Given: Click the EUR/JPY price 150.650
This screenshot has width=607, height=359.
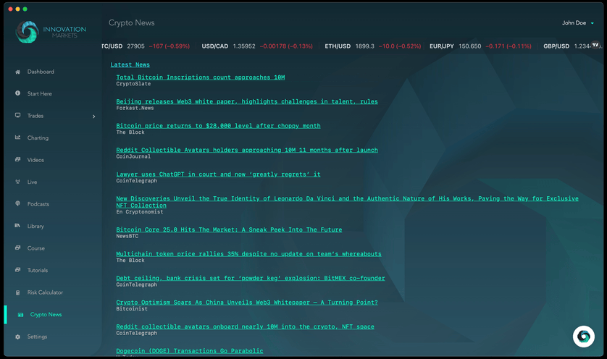Looking at the screenshot, I should [470, 46].
